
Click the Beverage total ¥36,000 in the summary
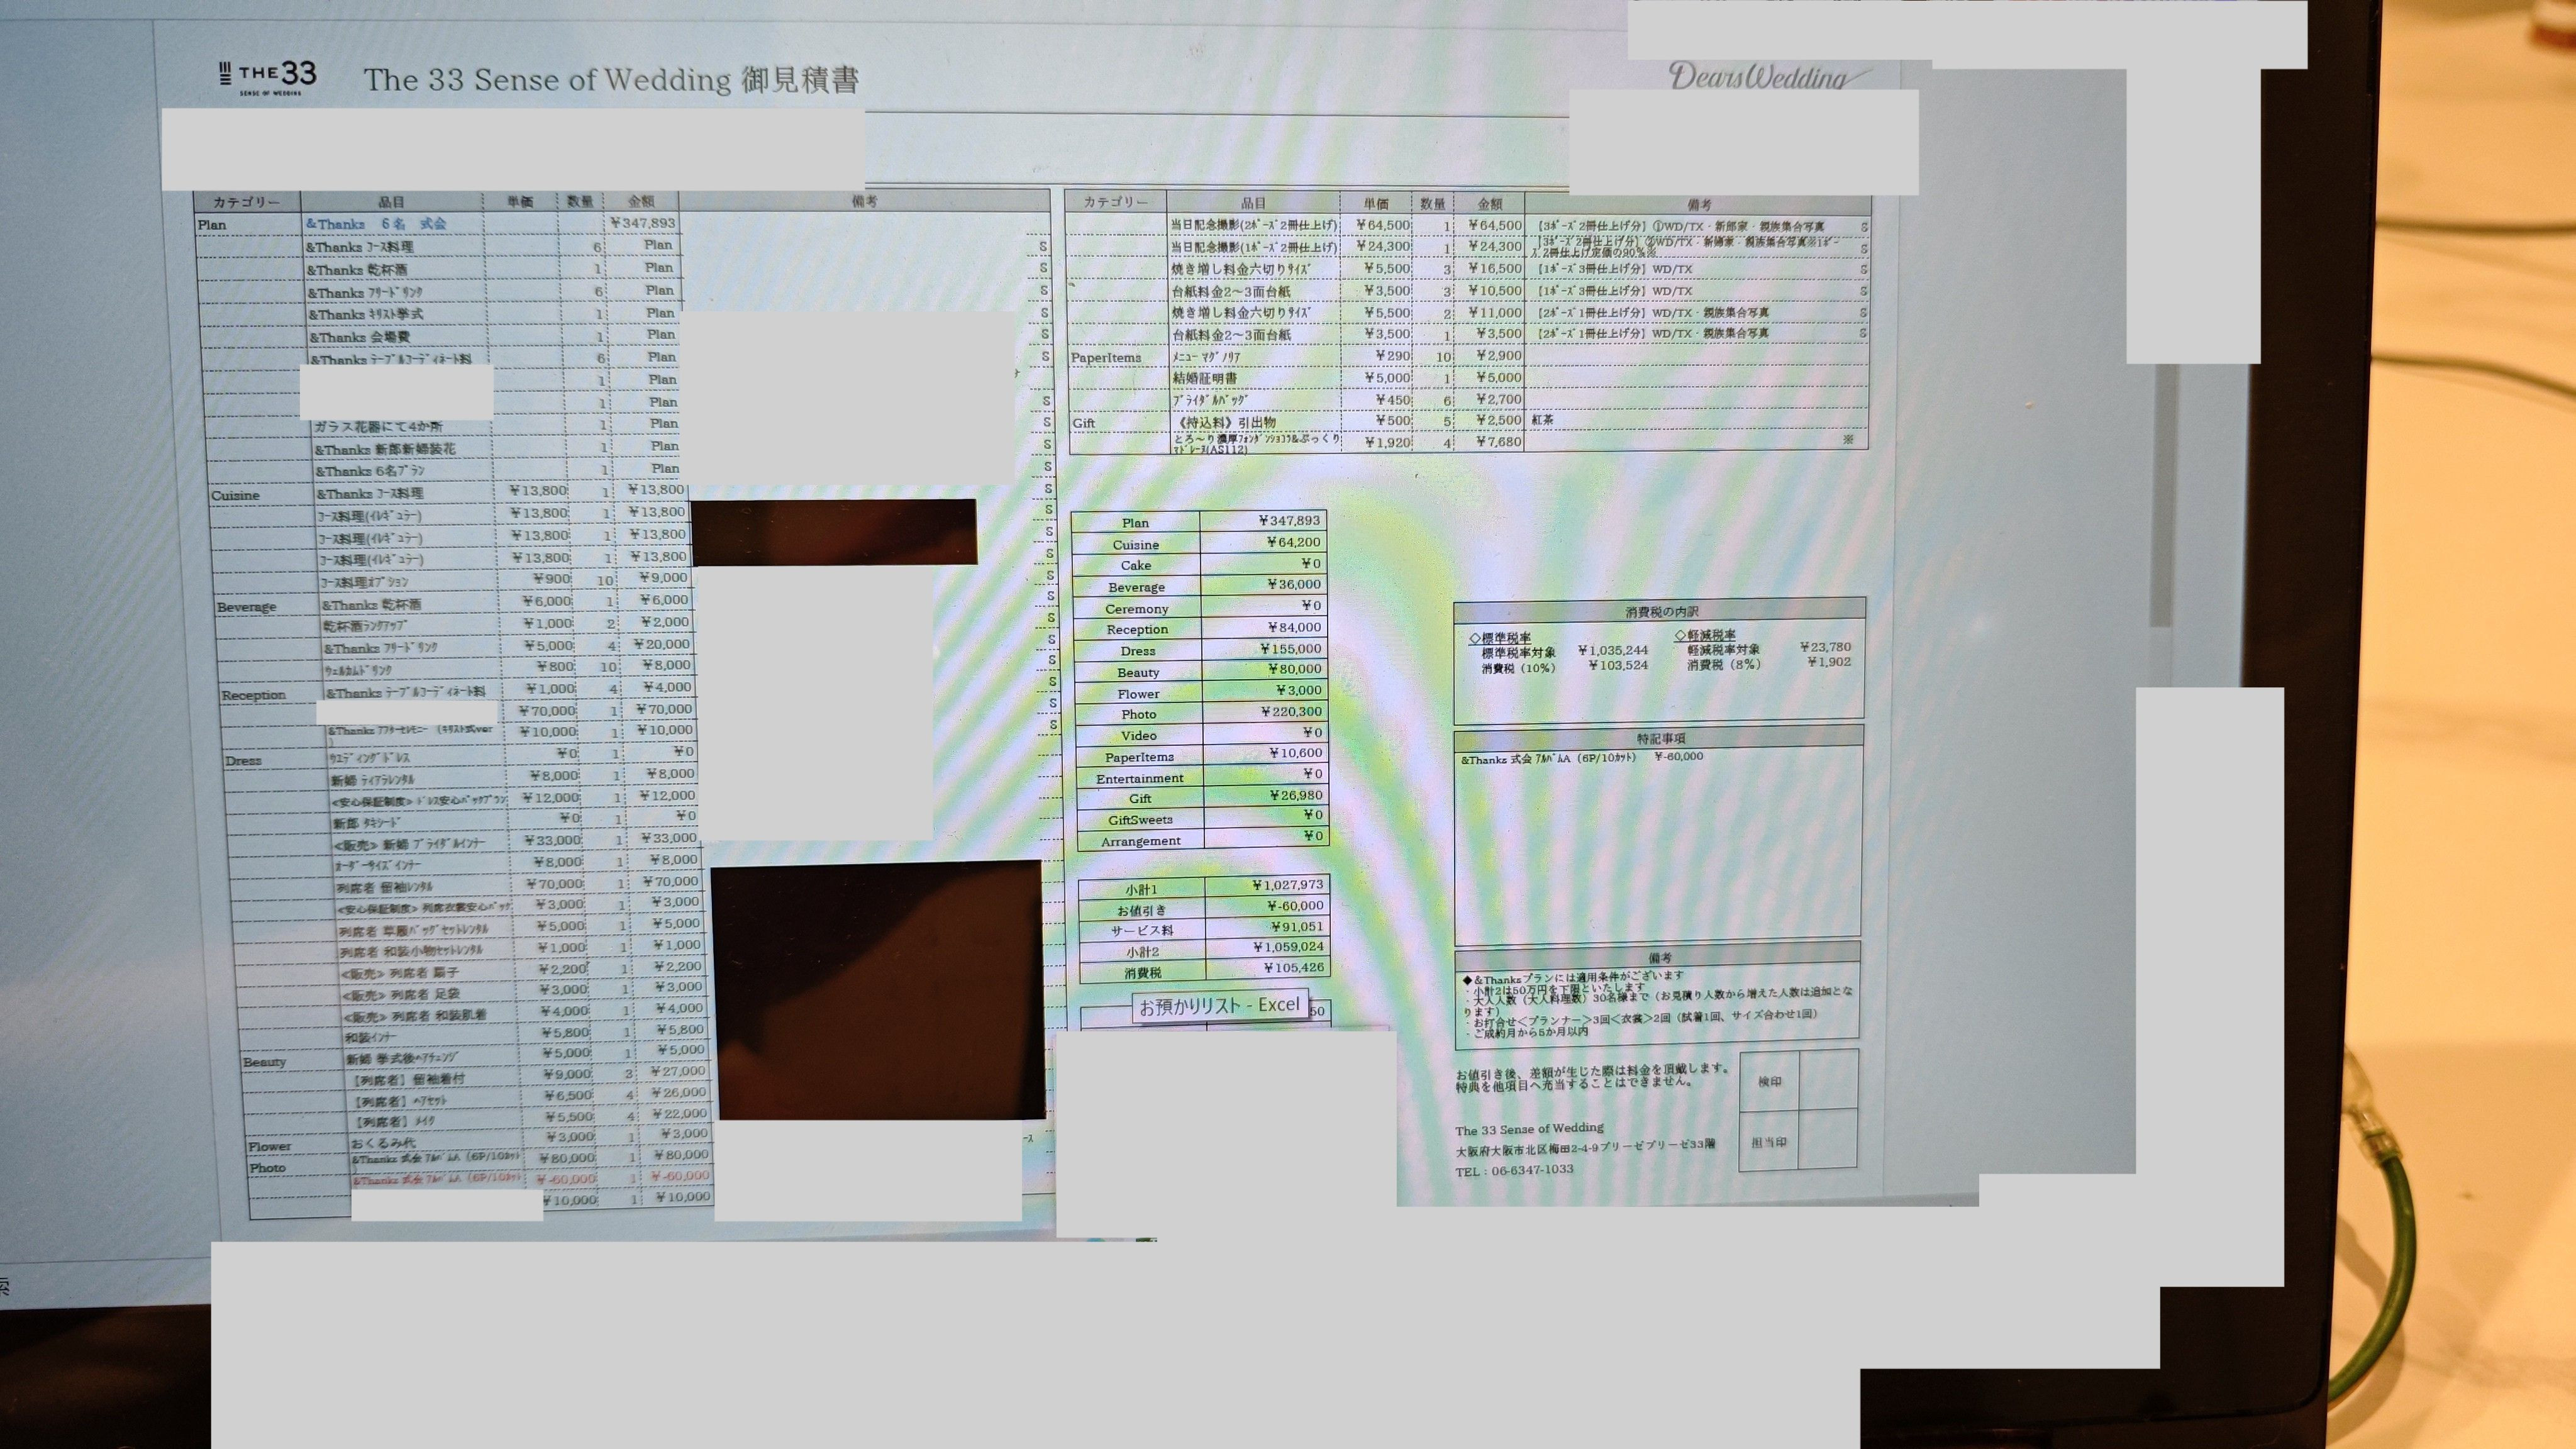(x=1294, y=584)
